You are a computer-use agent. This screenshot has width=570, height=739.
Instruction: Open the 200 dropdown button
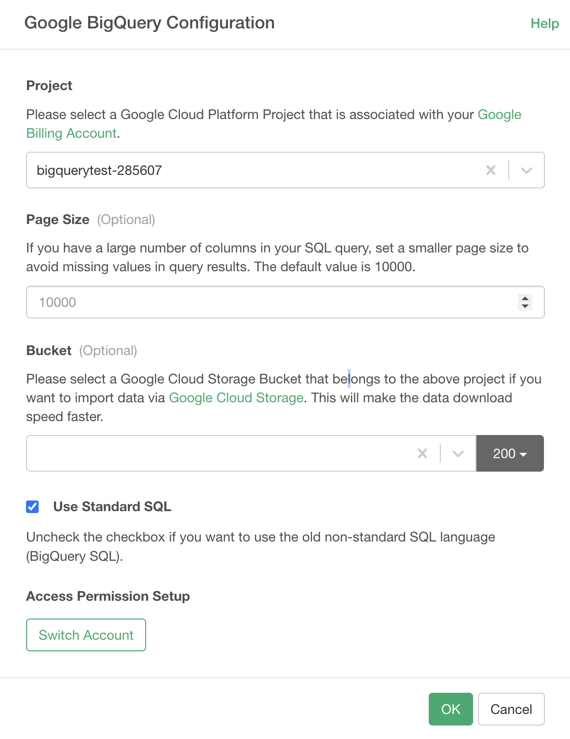pos(510,453)
